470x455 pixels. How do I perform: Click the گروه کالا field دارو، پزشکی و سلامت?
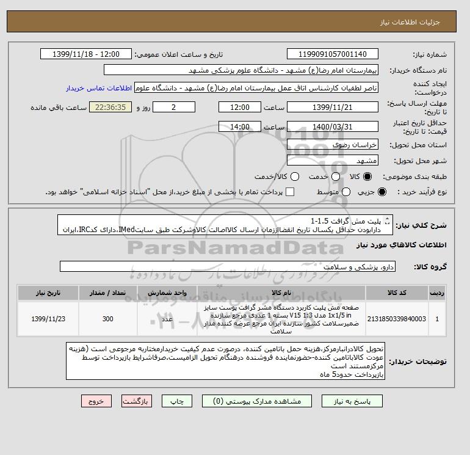(228, 266)
